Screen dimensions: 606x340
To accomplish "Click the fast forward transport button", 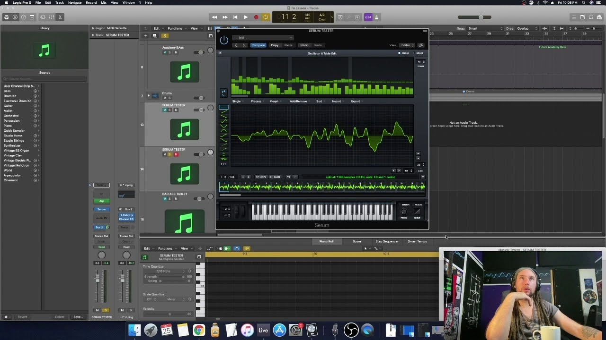I will click(x=225, y=17).
